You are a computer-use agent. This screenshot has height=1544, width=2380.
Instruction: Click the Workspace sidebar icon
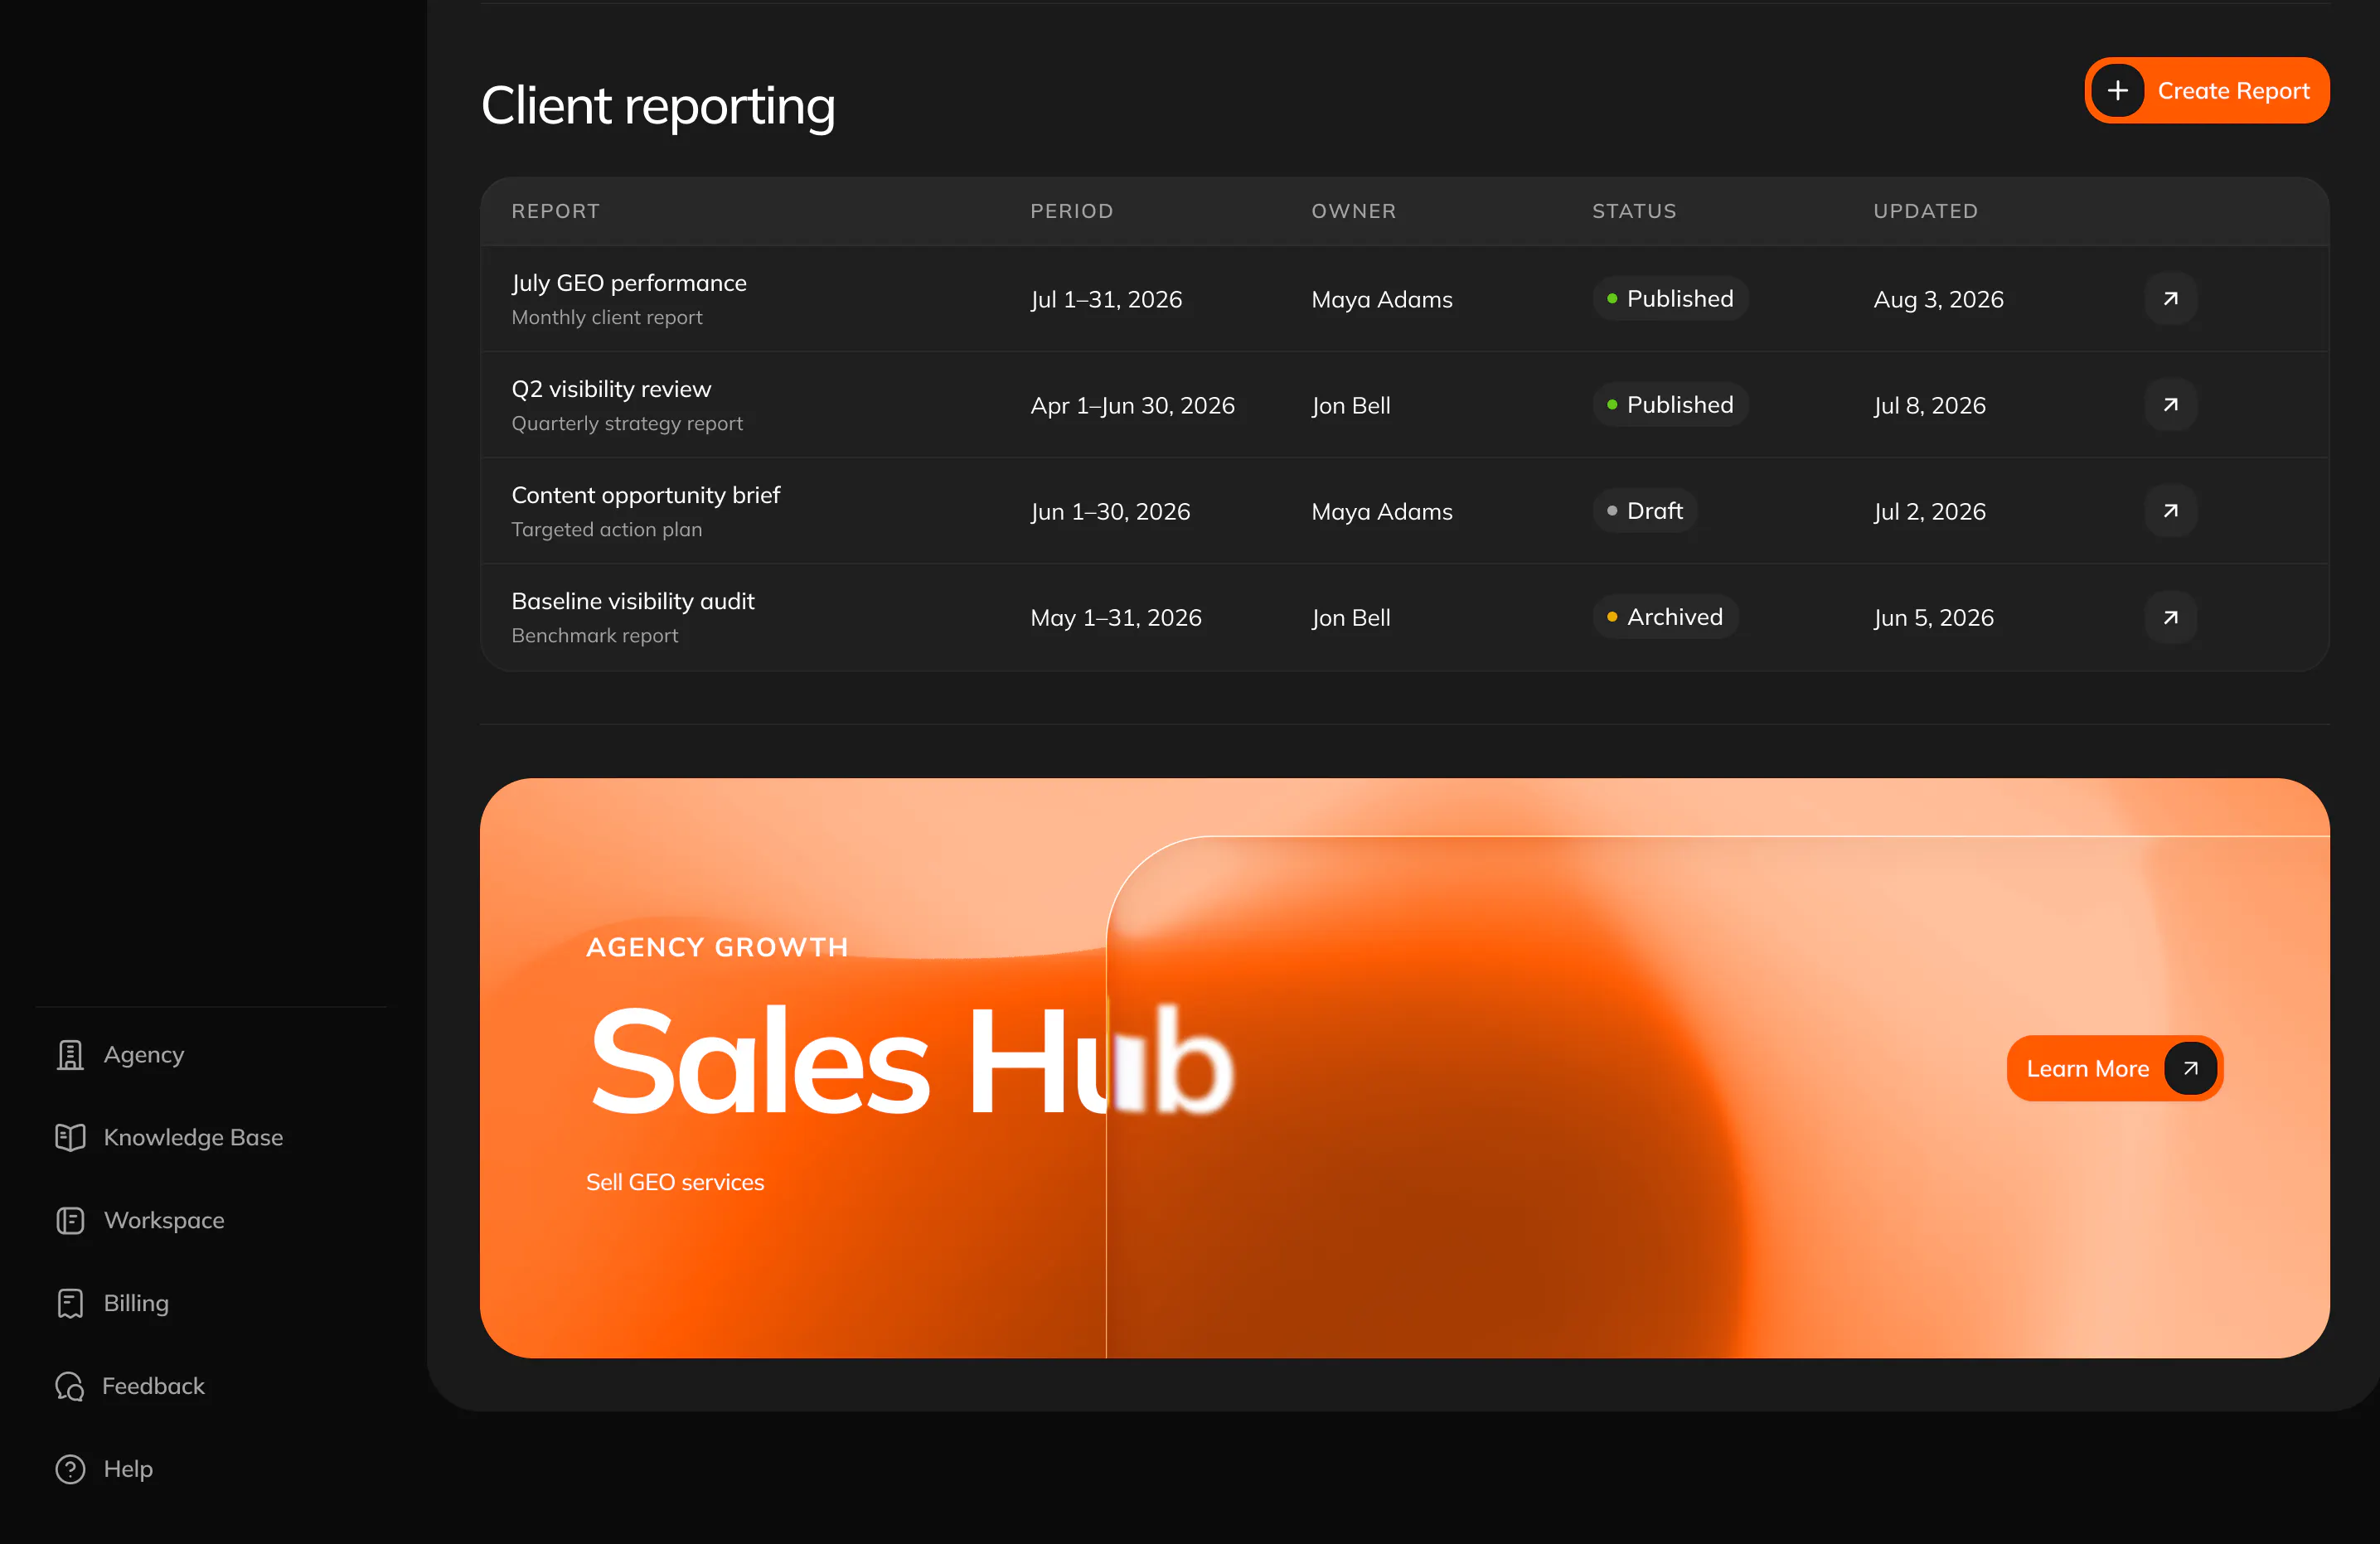70,1221
